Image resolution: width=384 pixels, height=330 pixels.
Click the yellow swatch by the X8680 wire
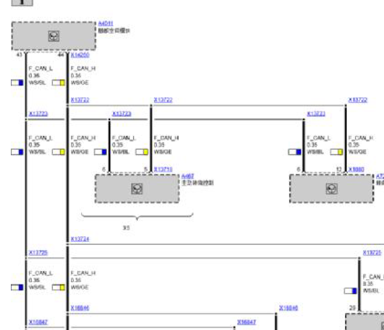[x=337, y=152]
